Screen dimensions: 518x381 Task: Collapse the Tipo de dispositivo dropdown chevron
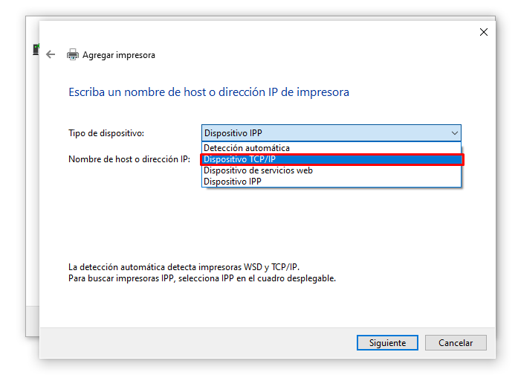454,133
